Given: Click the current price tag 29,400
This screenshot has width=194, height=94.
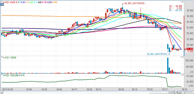Looking at the screenshot, I should tap(189, 49).
